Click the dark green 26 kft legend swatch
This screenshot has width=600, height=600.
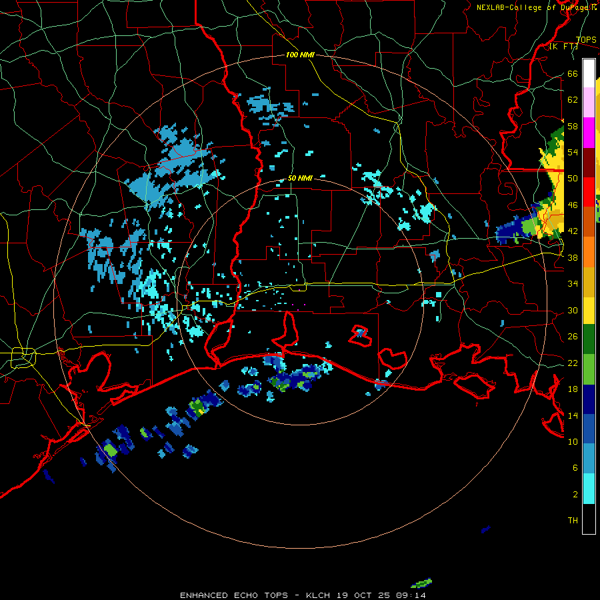coord(589,339)
